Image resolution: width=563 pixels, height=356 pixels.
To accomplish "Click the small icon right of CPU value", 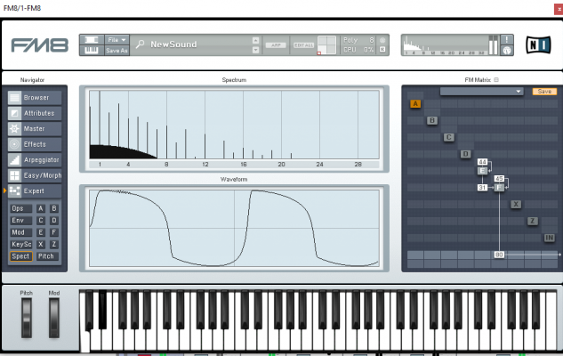I will [382, 49].
